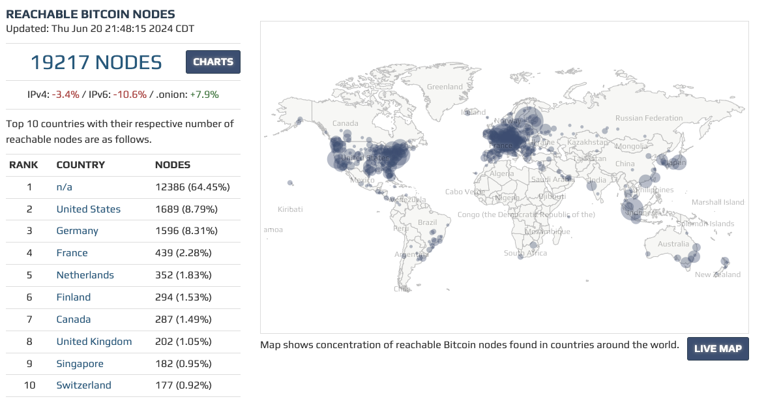Click rank 10 cell in table

29,385
